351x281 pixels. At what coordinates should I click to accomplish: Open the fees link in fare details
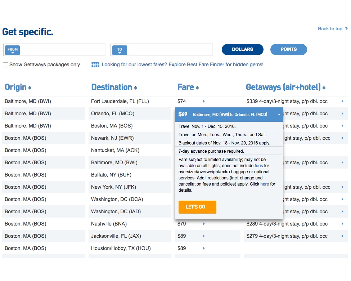(x=258, y=166)
